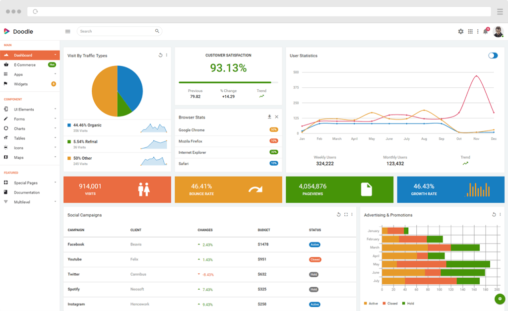Screen dimensions: 508x311
Task: Collapse the sidebar with the hamburger icon
Action: pos(67,31)
